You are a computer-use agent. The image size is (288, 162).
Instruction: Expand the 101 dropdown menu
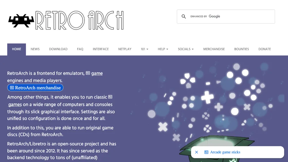coord(145,49)
